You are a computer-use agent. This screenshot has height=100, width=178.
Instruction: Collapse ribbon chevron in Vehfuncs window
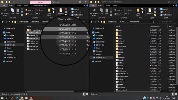click(x=85, y=6)
